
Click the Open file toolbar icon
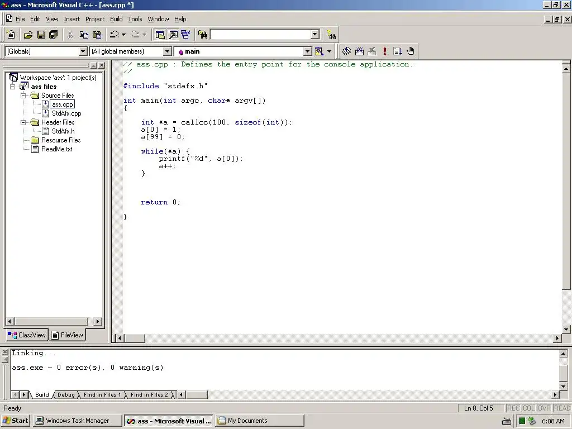28,35
